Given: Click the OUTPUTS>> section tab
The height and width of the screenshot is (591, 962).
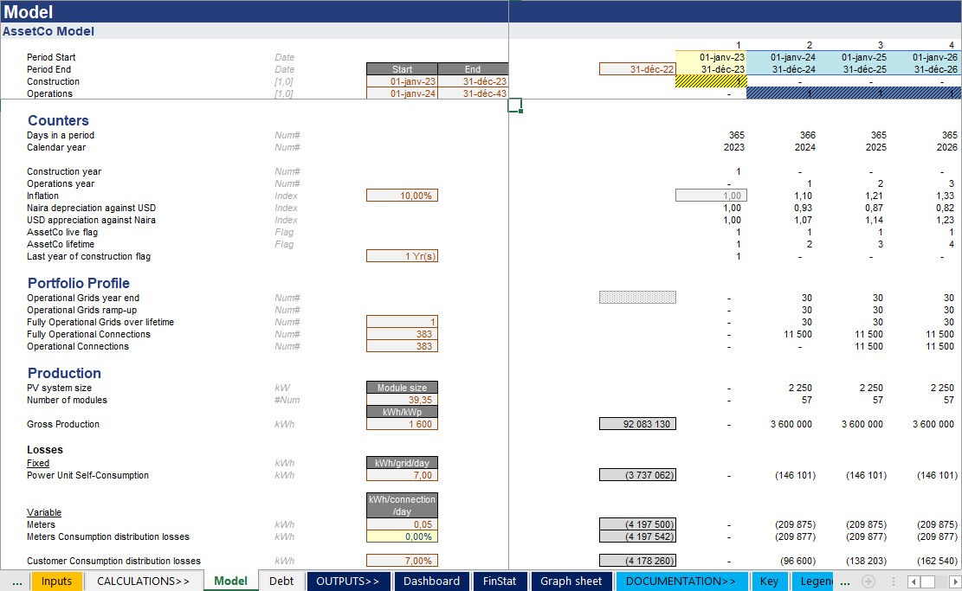Looking at the screenshot, I should tap(347, 581).
